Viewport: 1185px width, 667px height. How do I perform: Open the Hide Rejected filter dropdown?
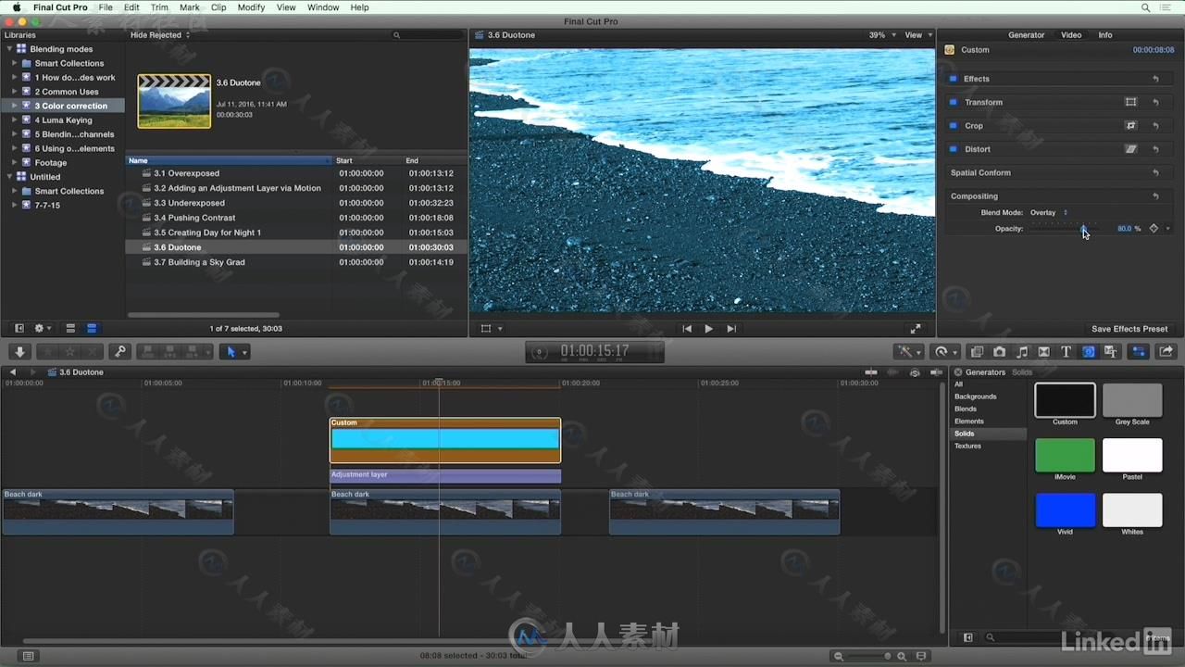[x=160, y=35]
